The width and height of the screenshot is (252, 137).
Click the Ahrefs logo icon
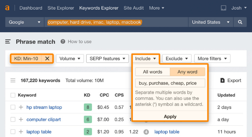tap(7, 8)
